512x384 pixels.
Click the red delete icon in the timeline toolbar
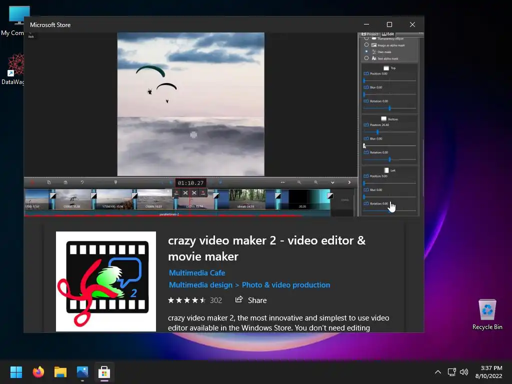[x=32, y=182]
